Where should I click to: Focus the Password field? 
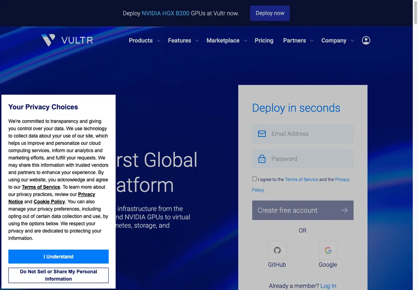coord(302,158)
